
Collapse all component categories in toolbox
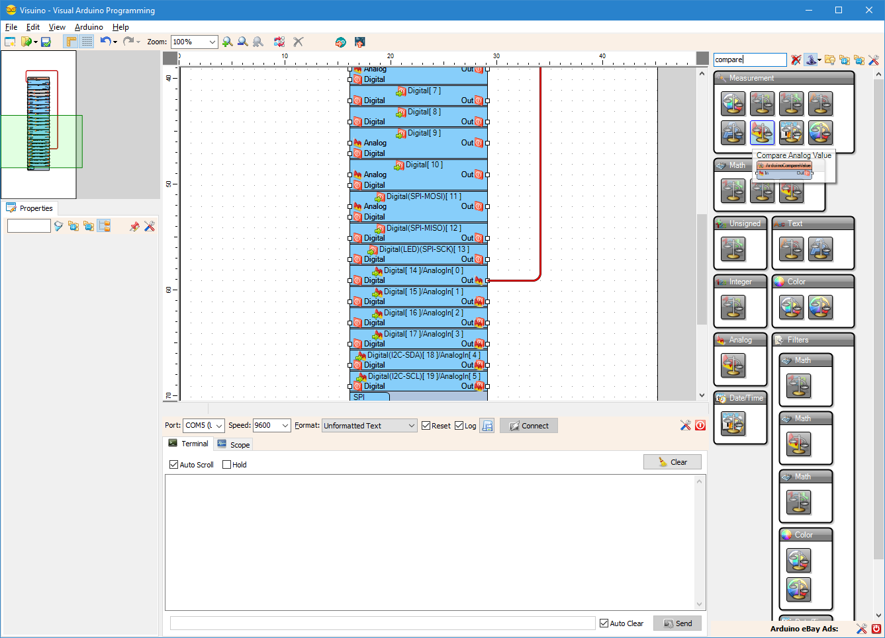point(859,60)
